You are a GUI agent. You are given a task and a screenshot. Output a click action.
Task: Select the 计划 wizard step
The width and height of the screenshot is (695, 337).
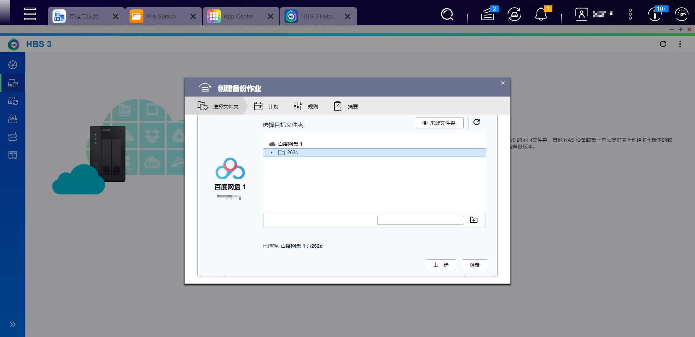pyautogui.click(x=266, y=106)
